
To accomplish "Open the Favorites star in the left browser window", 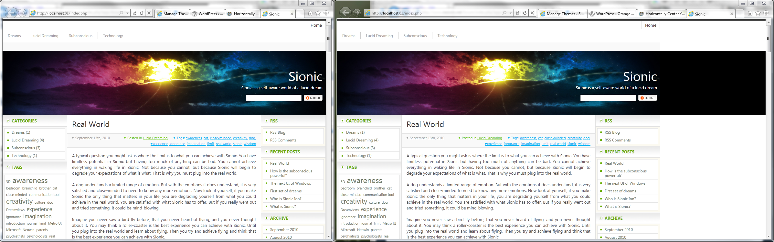I will [318, 13].
